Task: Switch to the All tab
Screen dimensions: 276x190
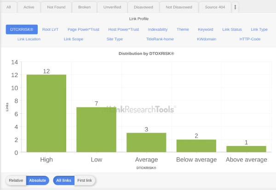Action: point(8,7)
